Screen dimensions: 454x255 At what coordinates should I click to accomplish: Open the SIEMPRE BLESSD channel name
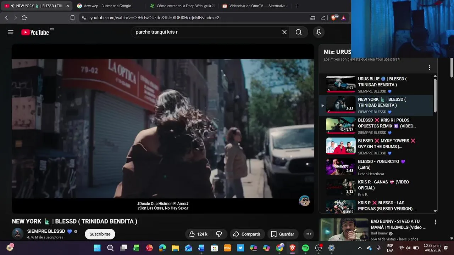[x=46, y=231]
